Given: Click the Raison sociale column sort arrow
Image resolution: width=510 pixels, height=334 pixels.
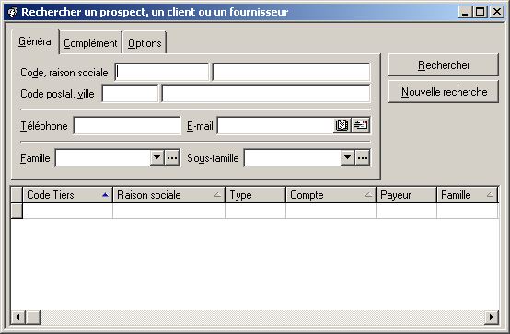Looking at the screenshot, I should click(x=217, y=195).
